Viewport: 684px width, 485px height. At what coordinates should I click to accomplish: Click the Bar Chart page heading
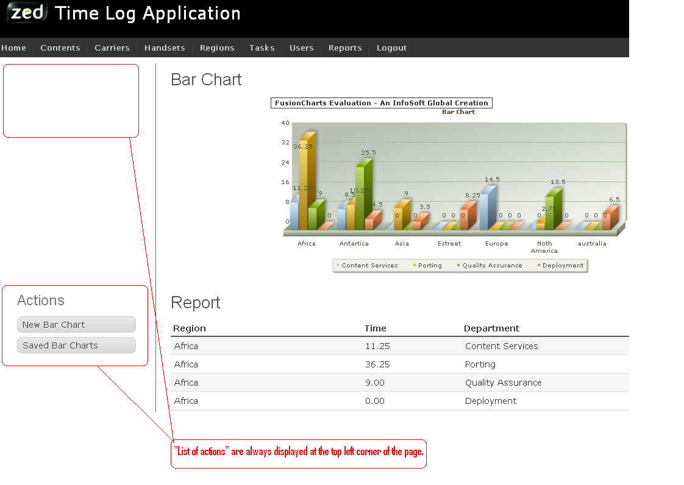206,80
